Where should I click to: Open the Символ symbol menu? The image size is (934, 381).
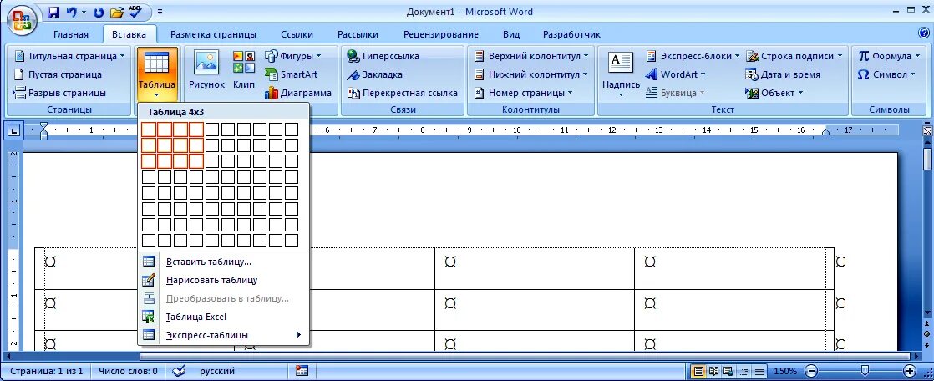(886, 74)
